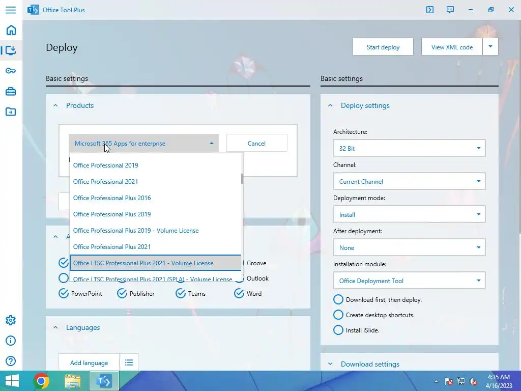
Task: Toggle the Word application checkbox
Action: point(239,294)
